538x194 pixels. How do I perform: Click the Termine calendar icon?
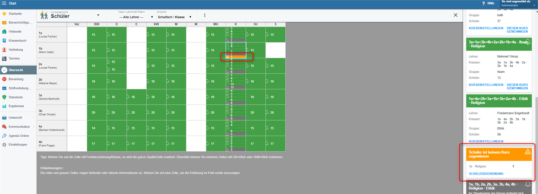(x=4, y=58)
